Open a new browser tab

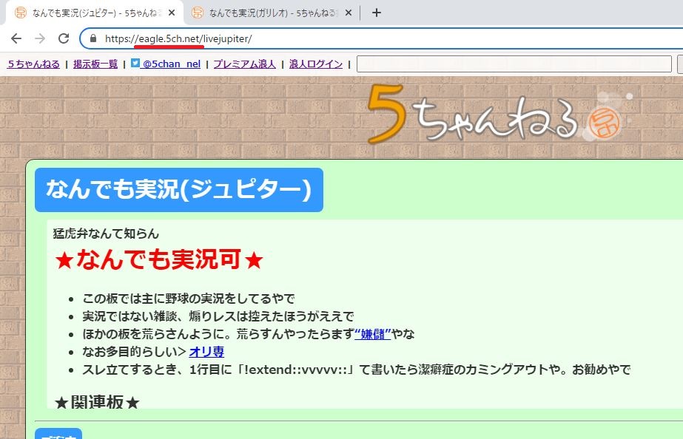tap(377, 12)
